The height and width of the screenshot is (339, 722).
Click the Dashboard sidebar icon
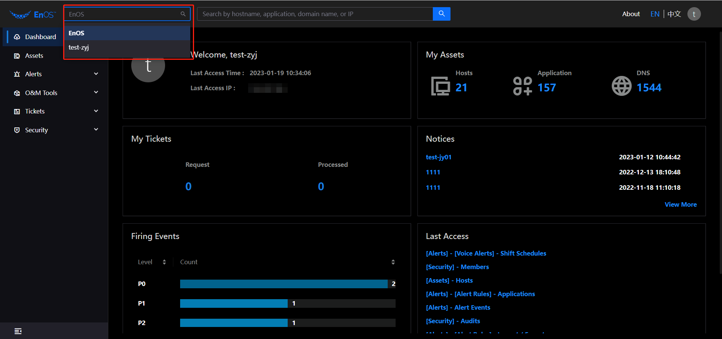(x=17, y=37)
